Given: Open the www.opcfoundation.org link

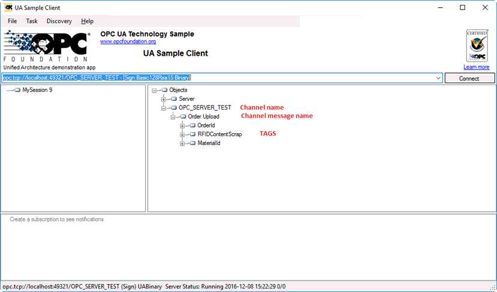Looking at the screenshot, I should (128, 41).
